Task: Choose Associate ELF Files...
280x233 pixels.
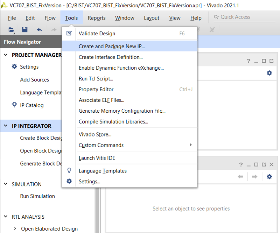Action: pyautogui.click(x=129, y=100)
